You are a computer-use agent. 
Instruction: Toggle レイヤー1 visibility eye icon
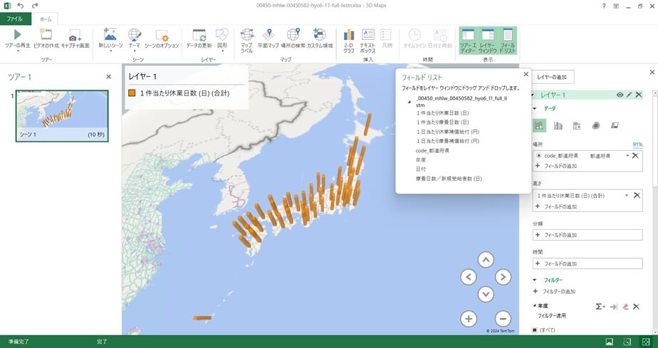tap(620, 95)
